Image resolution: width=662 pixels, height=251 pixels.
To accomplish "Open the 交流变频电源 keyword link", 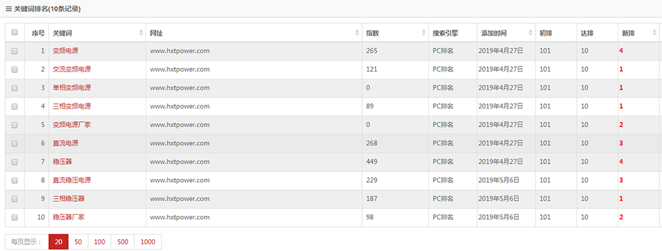I will [x=71, y=70].
